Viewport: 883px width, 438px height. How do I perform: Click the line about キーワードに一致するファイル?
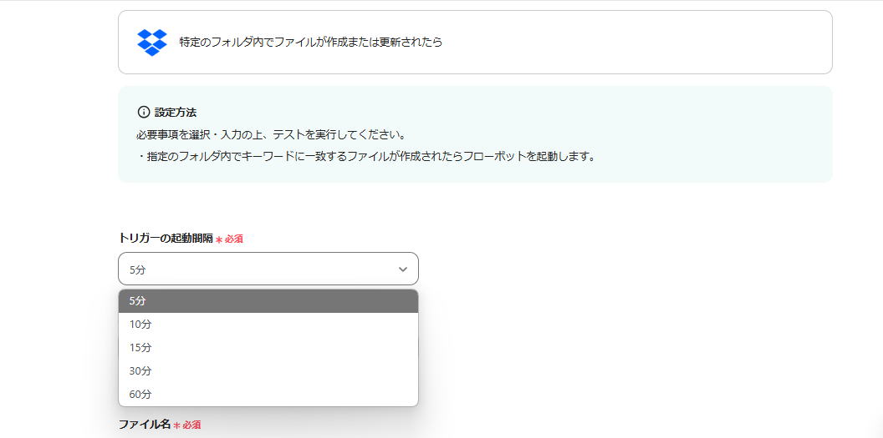click(366, 157)
